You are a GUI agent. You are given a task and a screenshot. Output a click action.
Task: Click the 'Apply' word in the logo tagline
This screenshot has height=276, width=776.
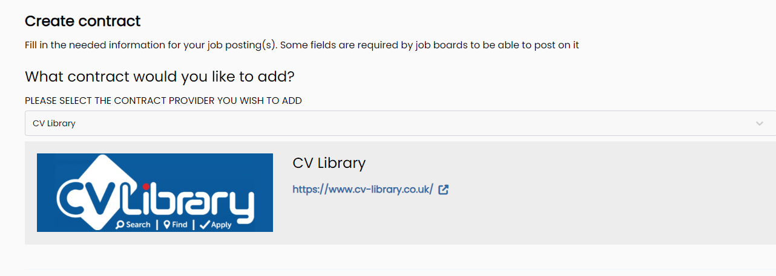point(222,225)
